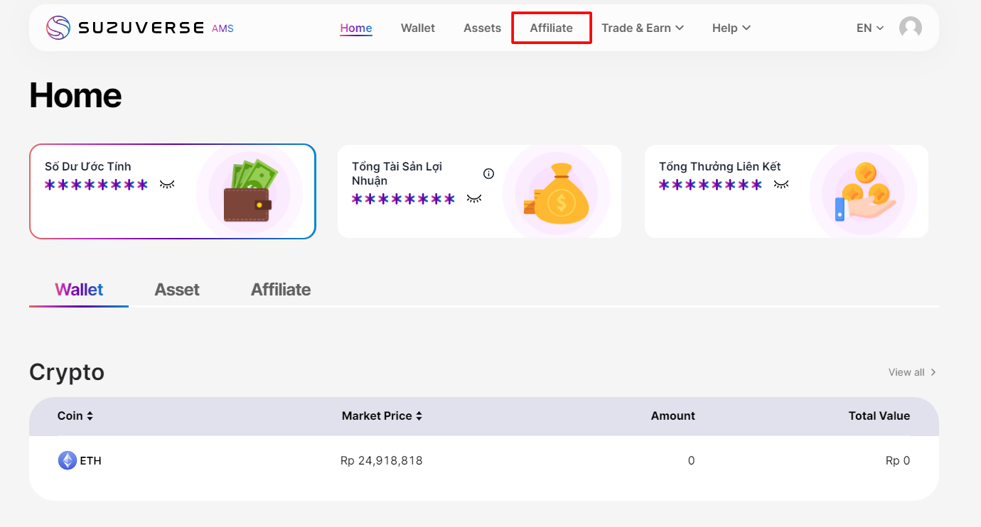Open the Help dropdown
This screenshot has height=527, width=981.
[731, 28]
